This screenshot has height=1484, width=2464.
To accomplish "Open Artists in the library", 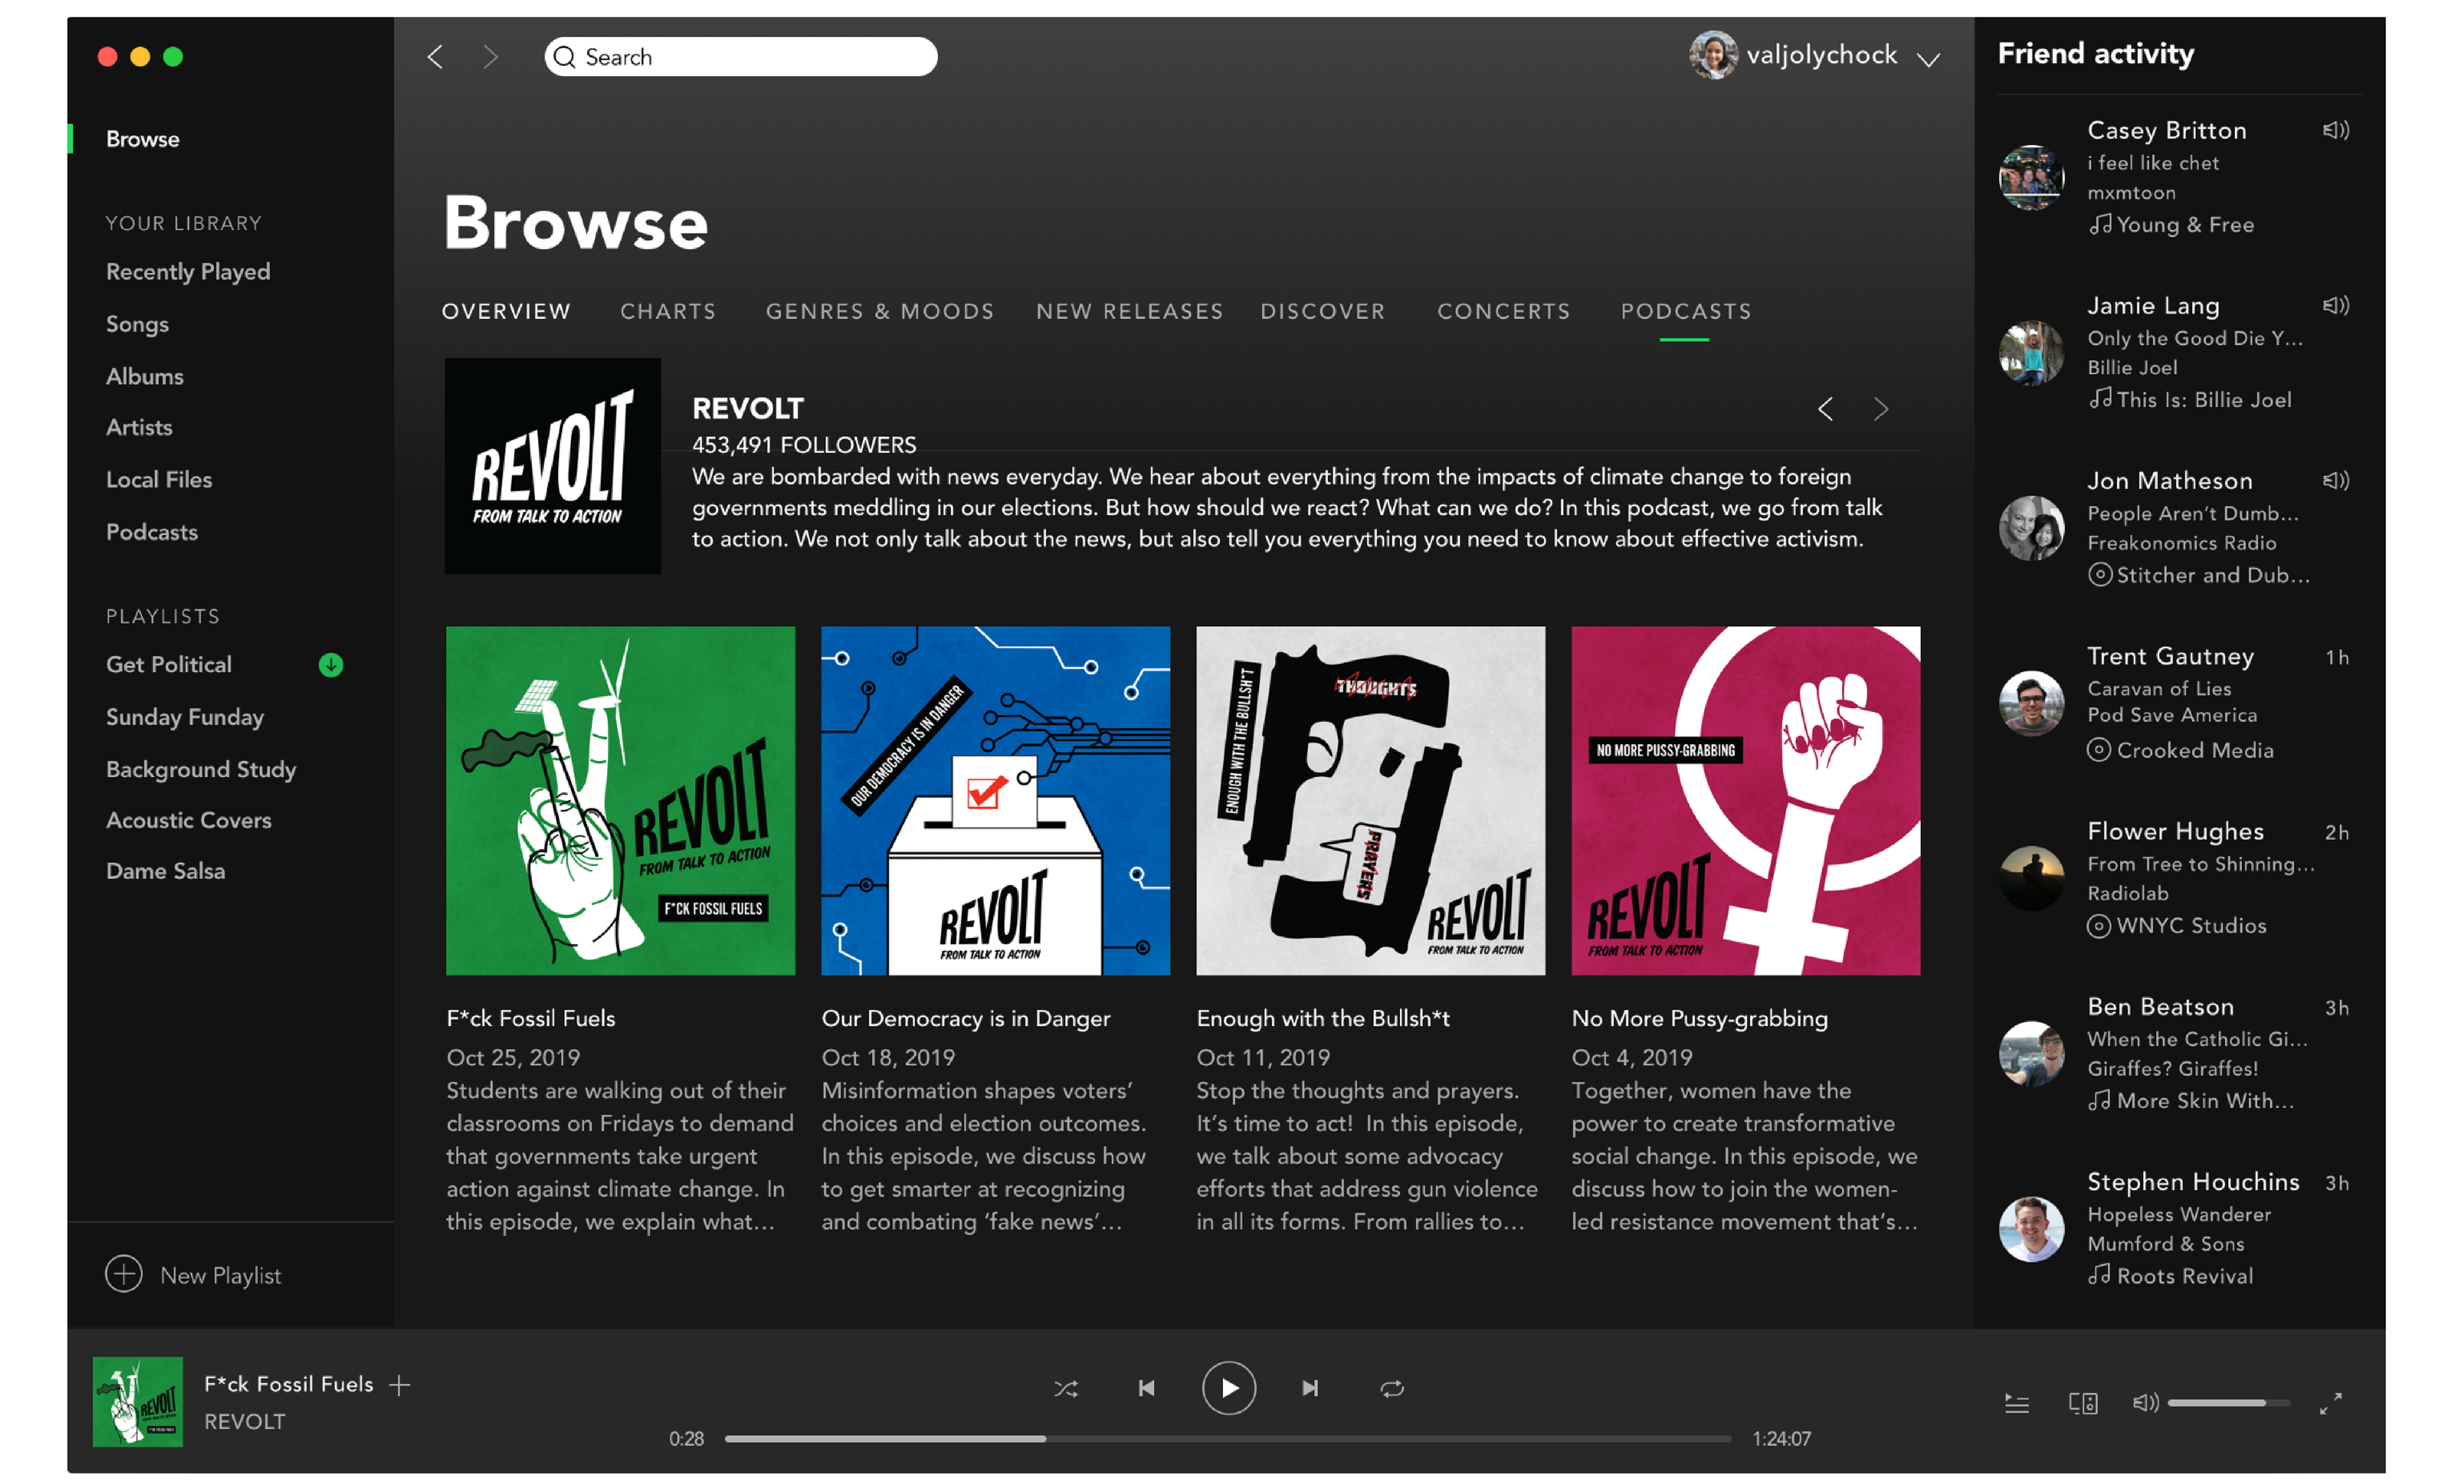I will pyautogui.click(x=139, y=428).
